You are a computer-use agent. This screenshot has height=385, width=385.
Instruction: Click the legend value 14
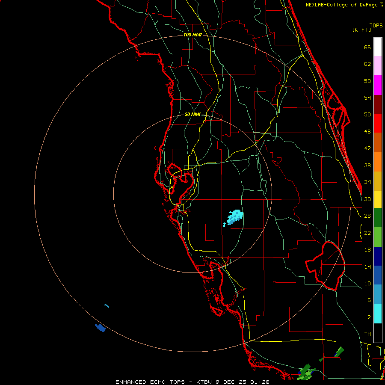(367, 267)
